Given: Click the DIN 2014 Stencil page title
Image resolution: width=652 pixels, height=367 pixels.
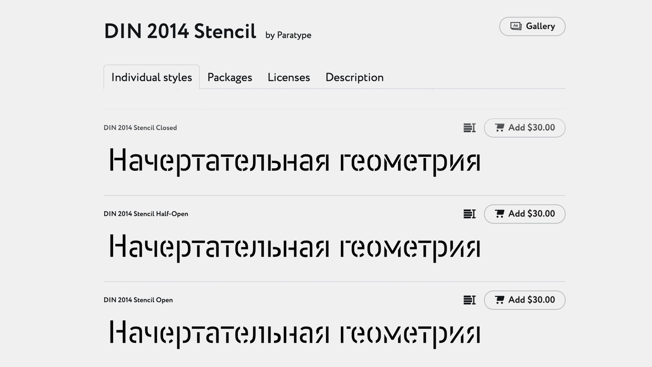Looking at the screenshot, I should pos(180,31).
